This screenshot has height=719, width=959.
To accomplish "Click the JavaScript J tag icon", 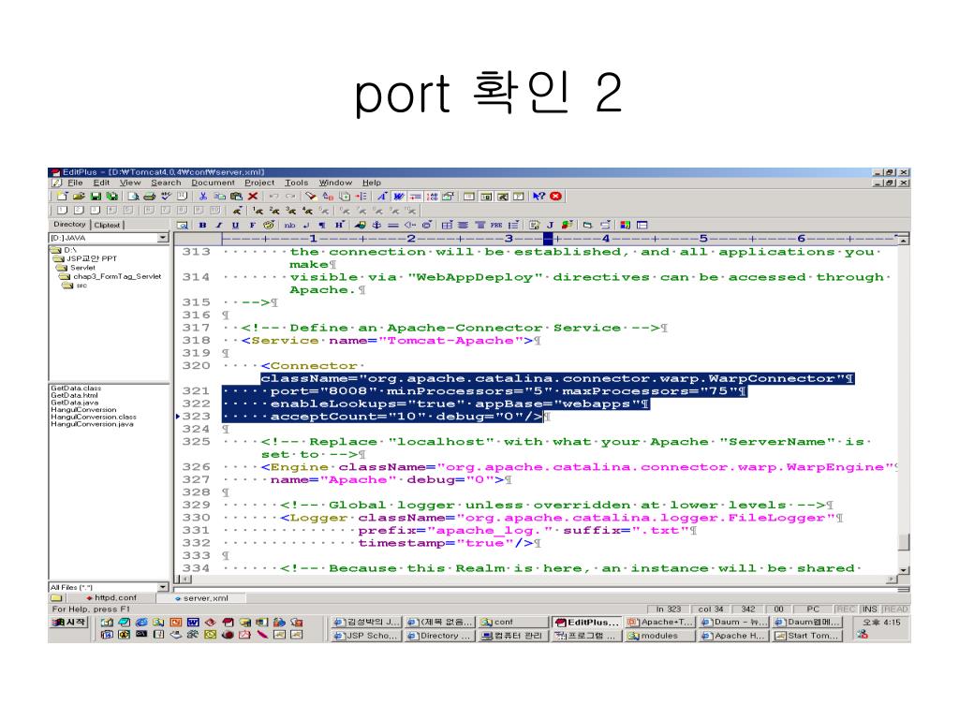I will point(551,225).
